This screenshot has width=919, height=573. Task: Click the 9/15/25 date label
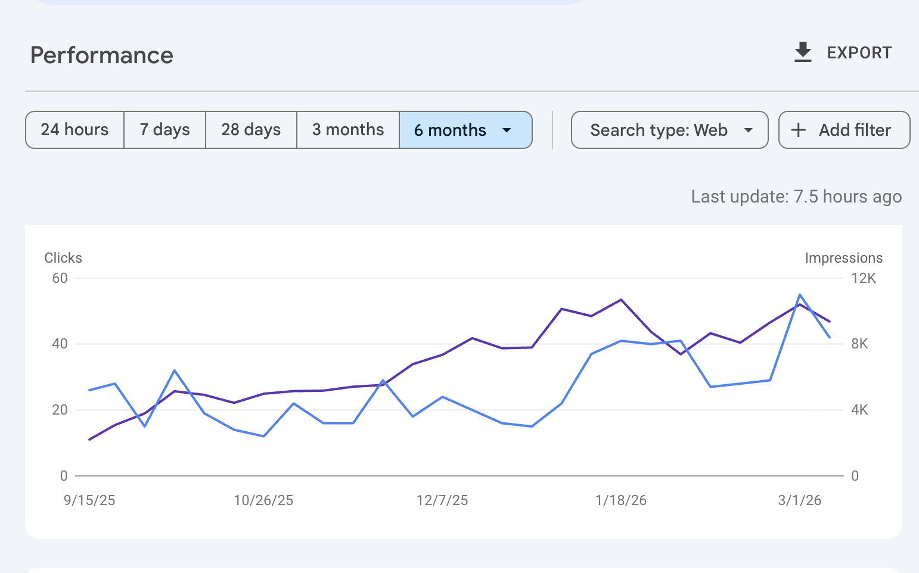[89, 500]
